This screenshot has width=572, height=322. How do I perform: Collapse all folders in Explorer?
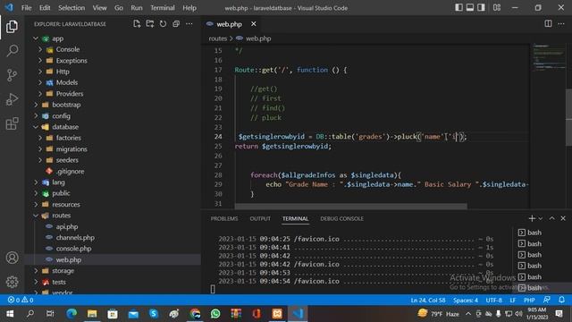click(x=176, y=24)
